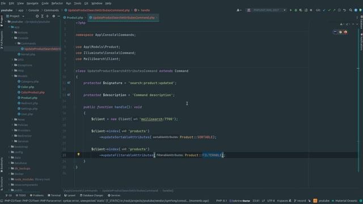This screenshot has height=204, width=363.
Task: Go to the next highlighted problem arrow in editor
Action: tap(357, 24)
